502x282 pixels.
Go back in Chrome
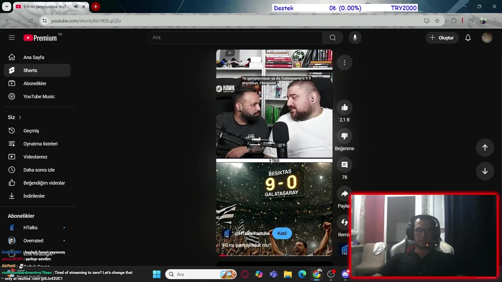coord(7,21)
